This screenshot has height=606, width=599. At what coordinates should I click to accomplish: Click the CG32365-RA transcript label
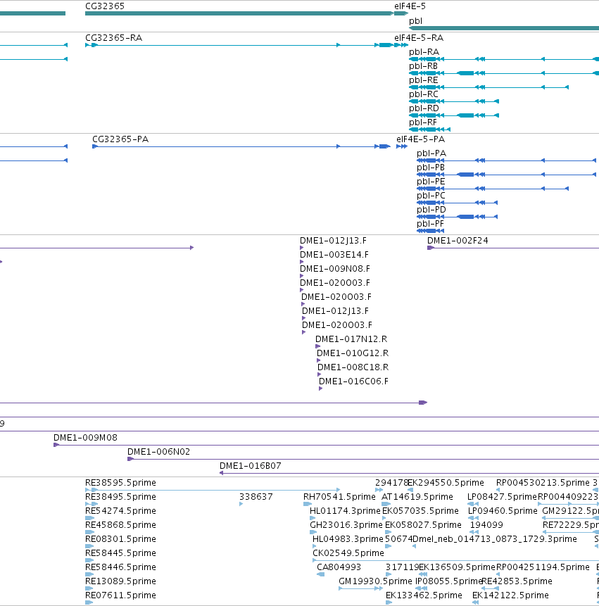(x=113, y=38)
